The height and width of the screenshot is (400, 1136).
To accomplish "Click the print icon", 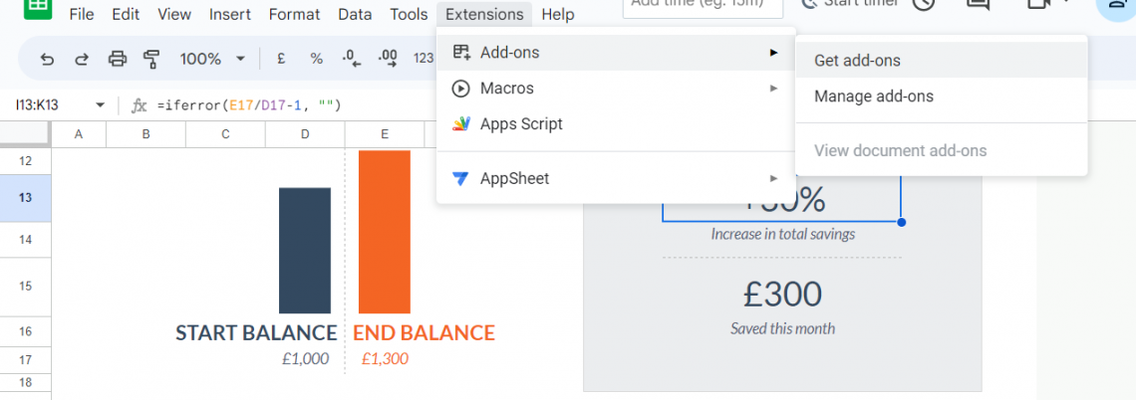I will [x=118, y=59].
